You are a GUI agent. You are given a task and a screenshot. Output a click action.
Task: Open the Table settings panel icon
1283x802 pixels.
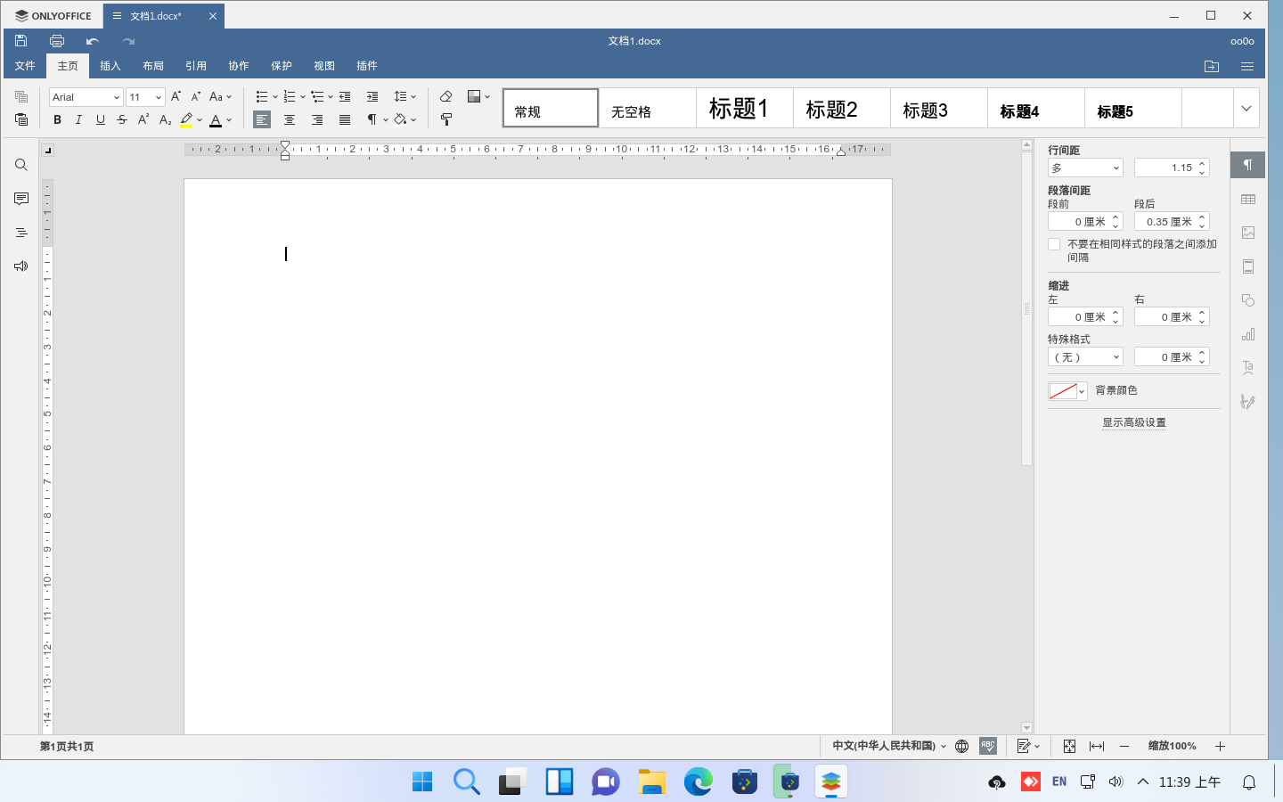[1247, 198]
